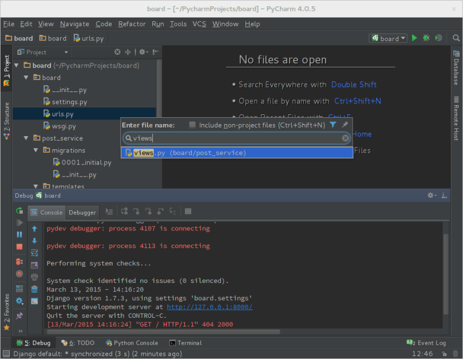Collapse the board project root node
Screen dimensions: 463x359
click(17, 65)
